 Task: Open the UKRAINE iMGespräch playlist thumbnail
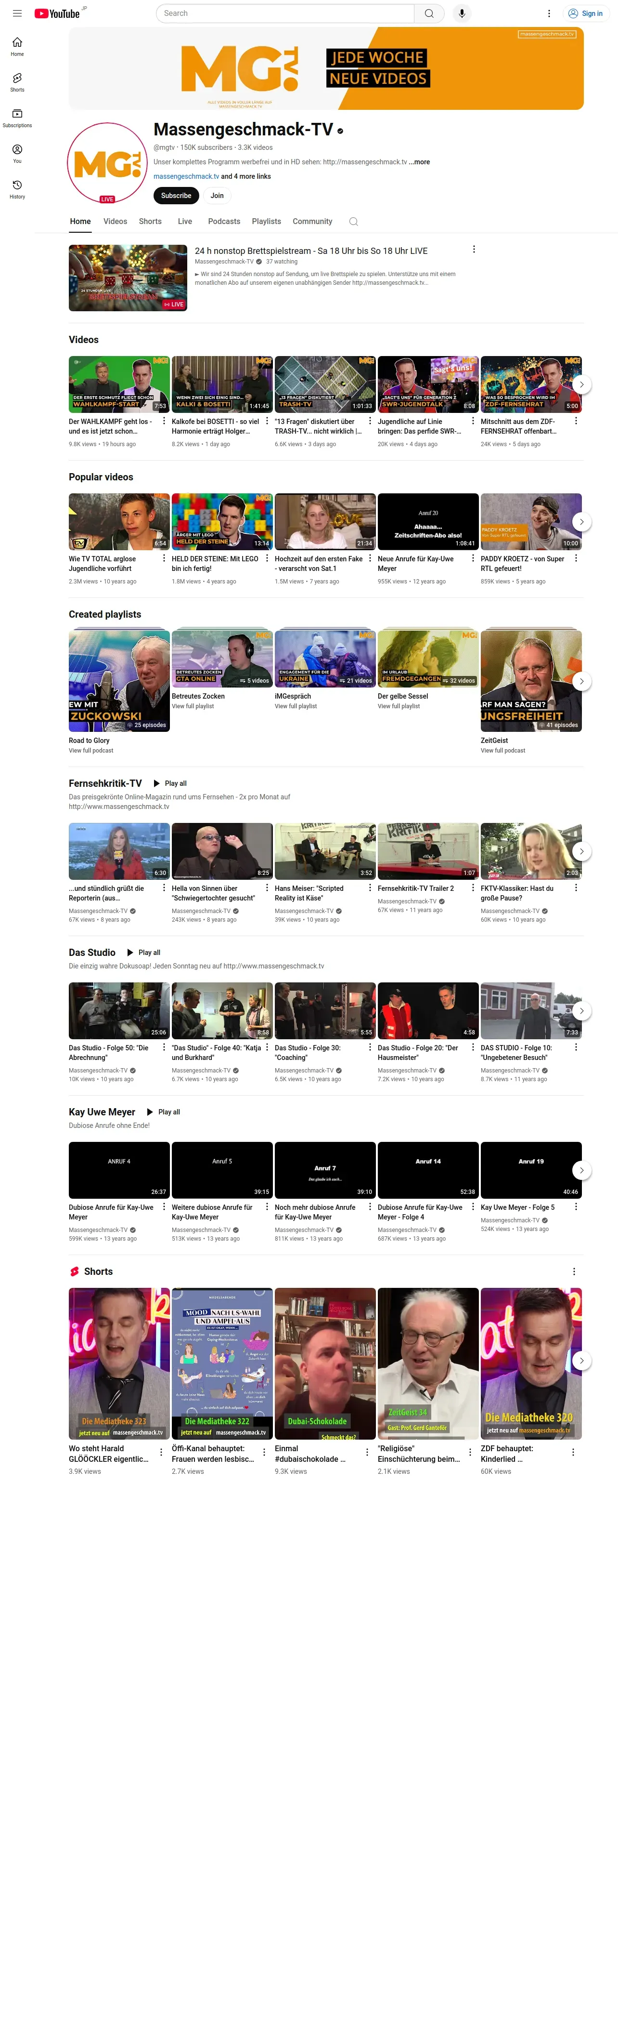[325, 658]
